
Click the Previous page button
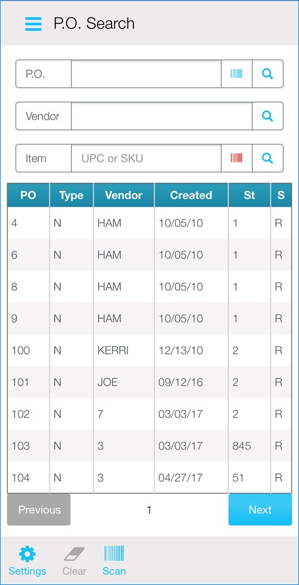click(39, 510)
